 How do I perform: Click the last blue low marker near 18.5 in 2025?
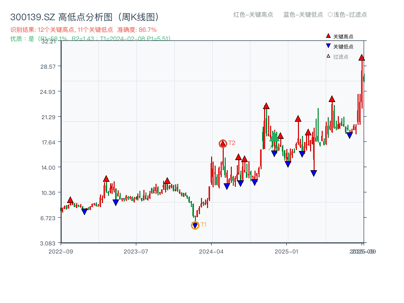[349, 135]
